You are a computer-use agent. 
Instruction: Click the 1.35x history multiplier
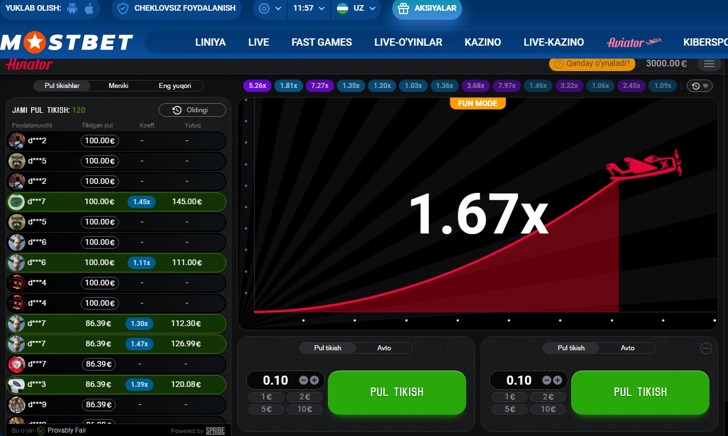(x=351, y=86)
